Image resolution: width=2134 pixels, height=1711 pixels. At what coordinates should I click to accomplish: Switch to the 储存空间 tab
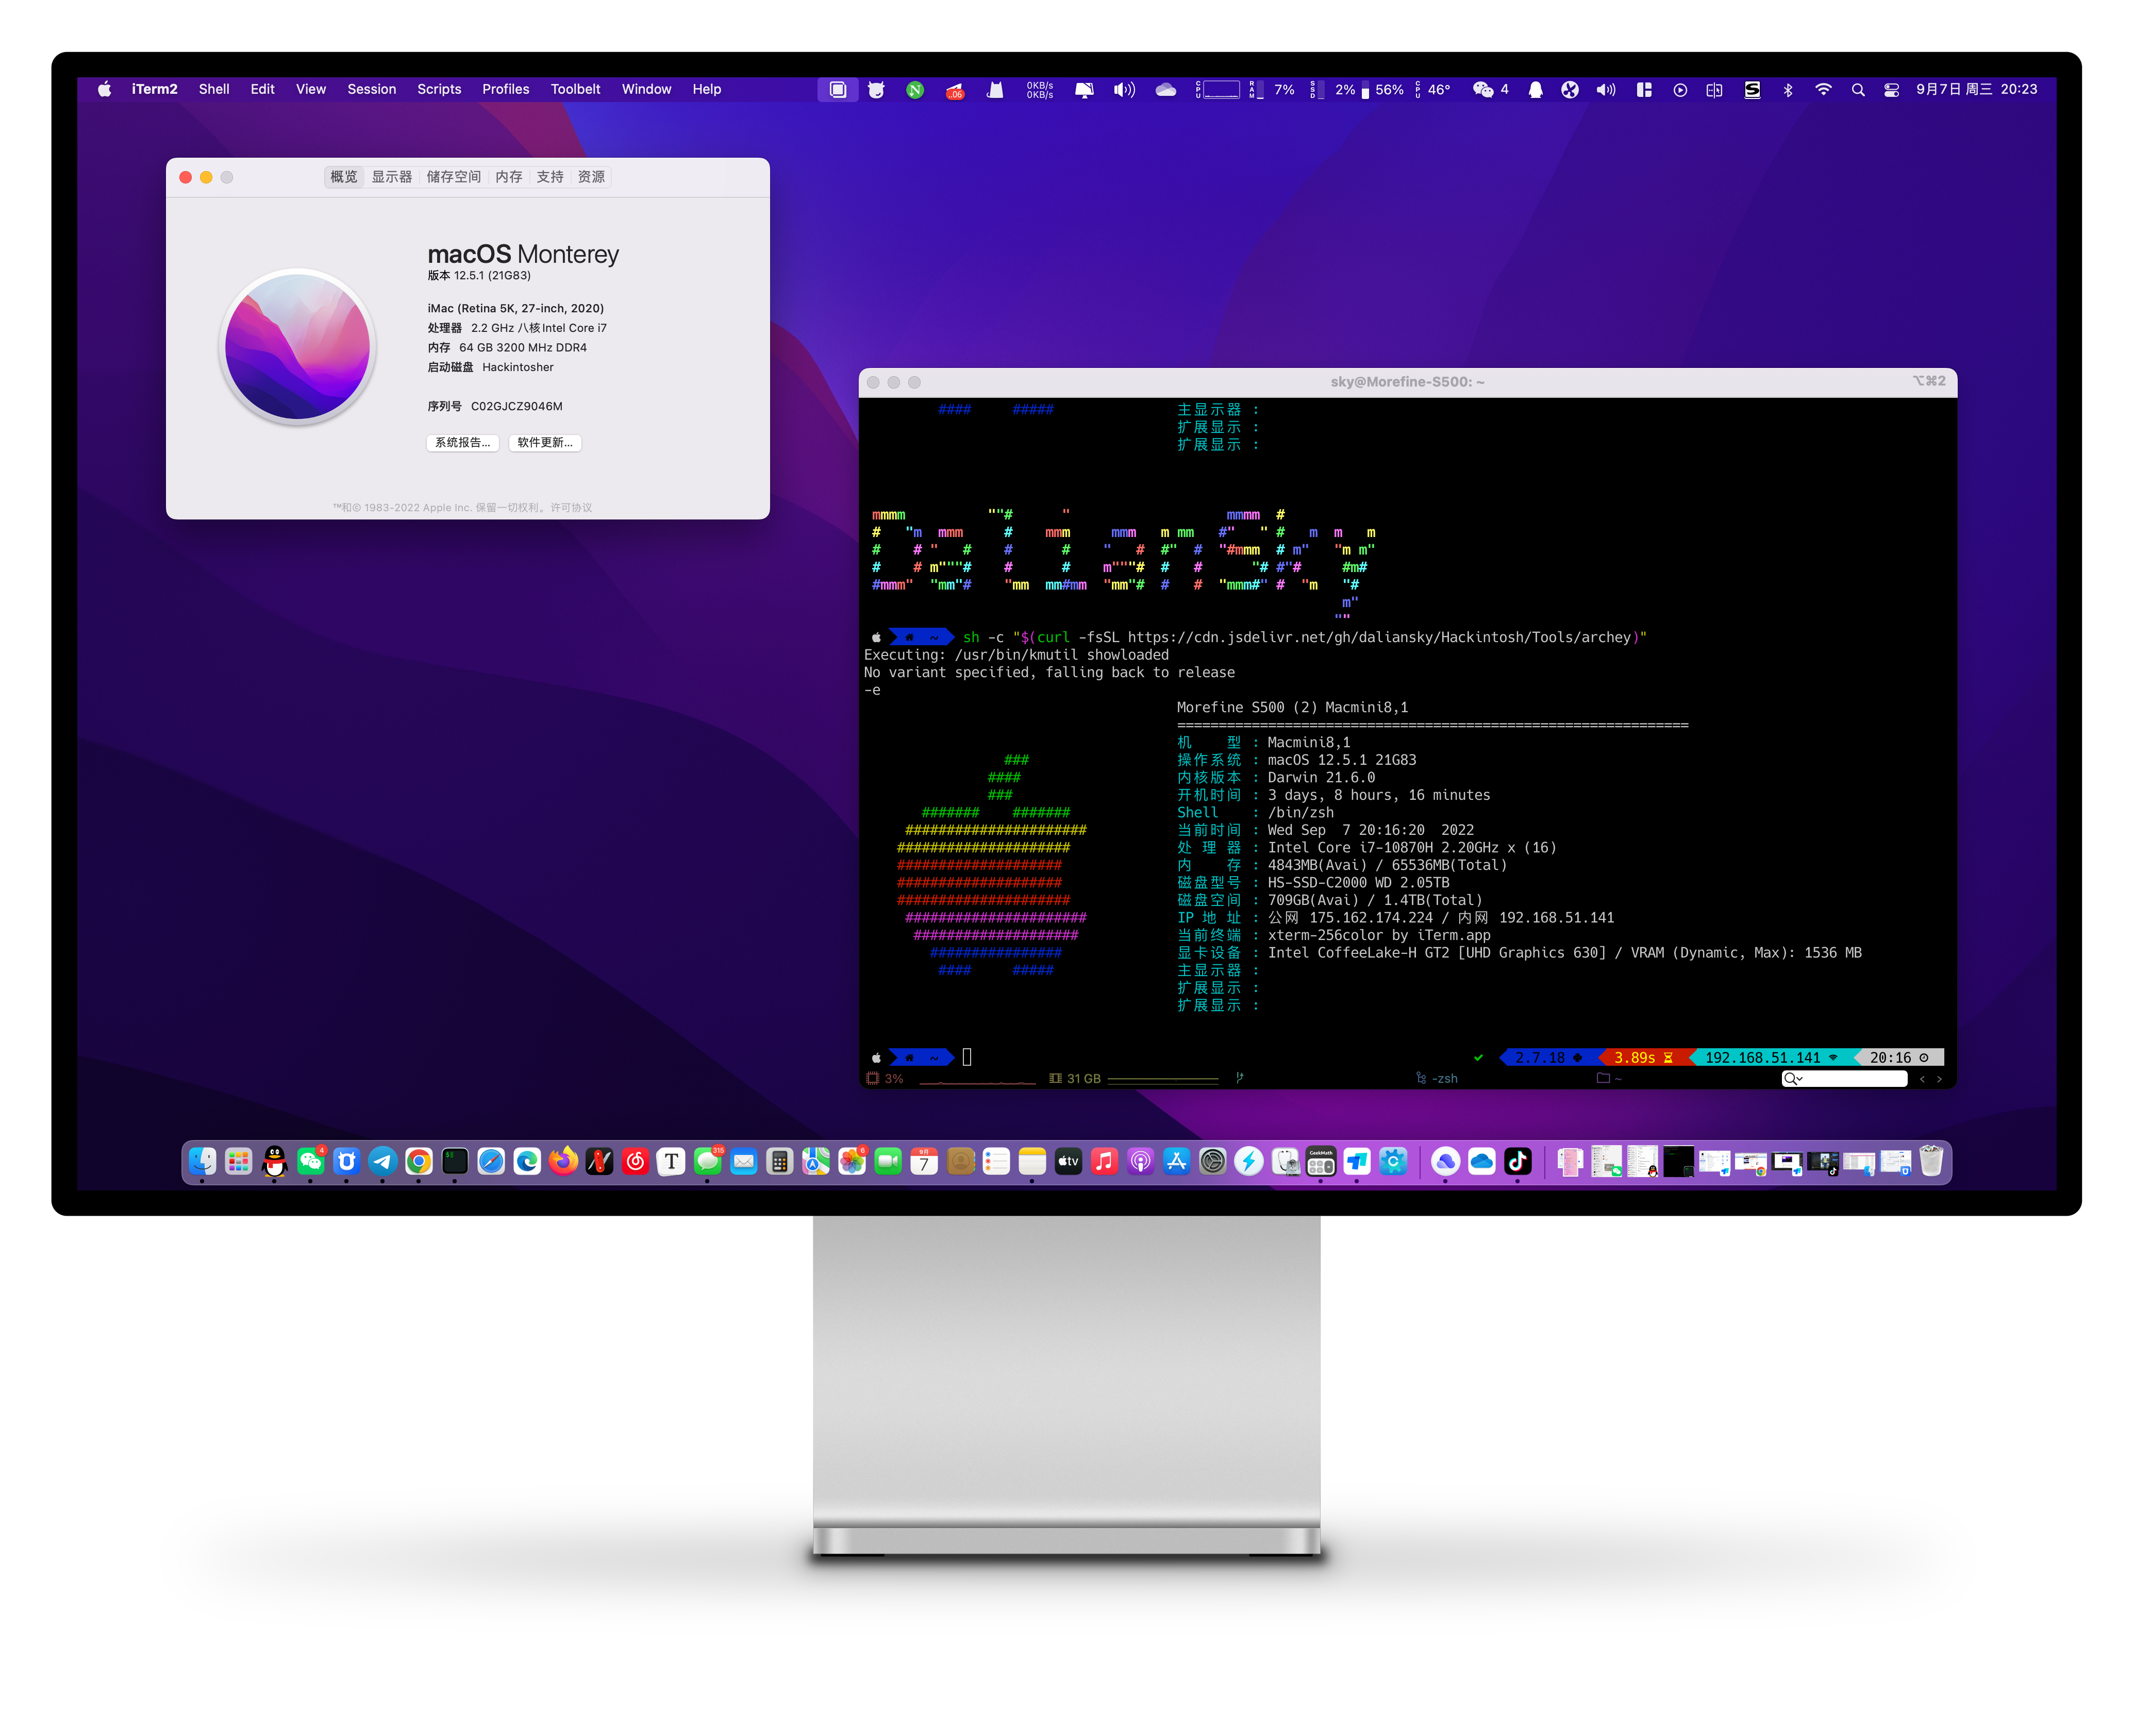453,177
